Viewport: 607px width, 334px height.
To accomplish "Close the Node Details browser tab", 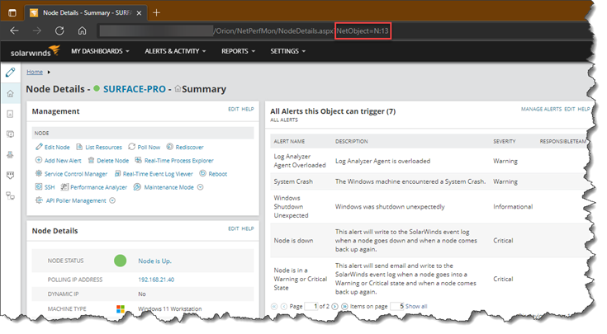I will [139, 12].
